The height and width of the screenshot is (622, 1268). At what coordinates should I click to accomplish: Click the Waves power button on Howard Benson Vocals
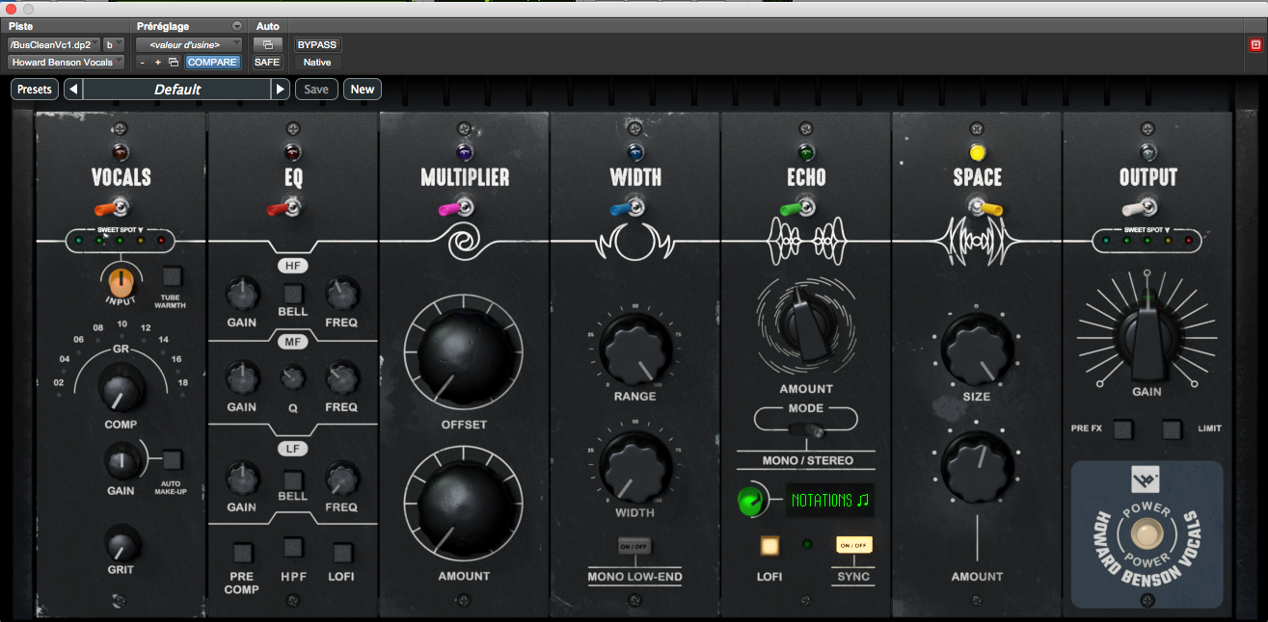[x=1147, y=534]
